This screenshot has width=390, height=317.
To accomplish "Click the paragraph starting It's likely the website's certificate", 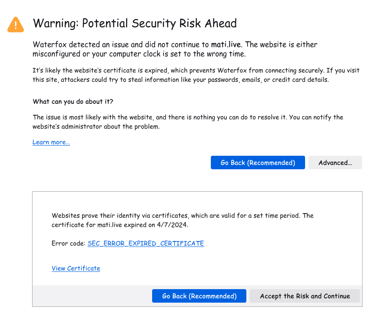I will [x=196, y=75].
